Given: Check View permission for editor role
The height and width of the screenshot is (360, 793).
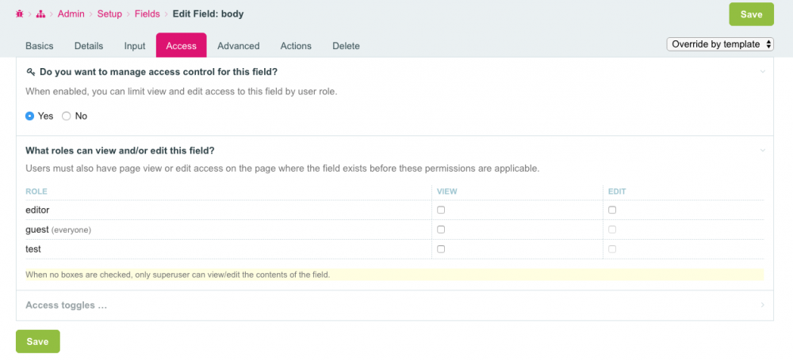Looking at the screenshot, I should point(441,210).
